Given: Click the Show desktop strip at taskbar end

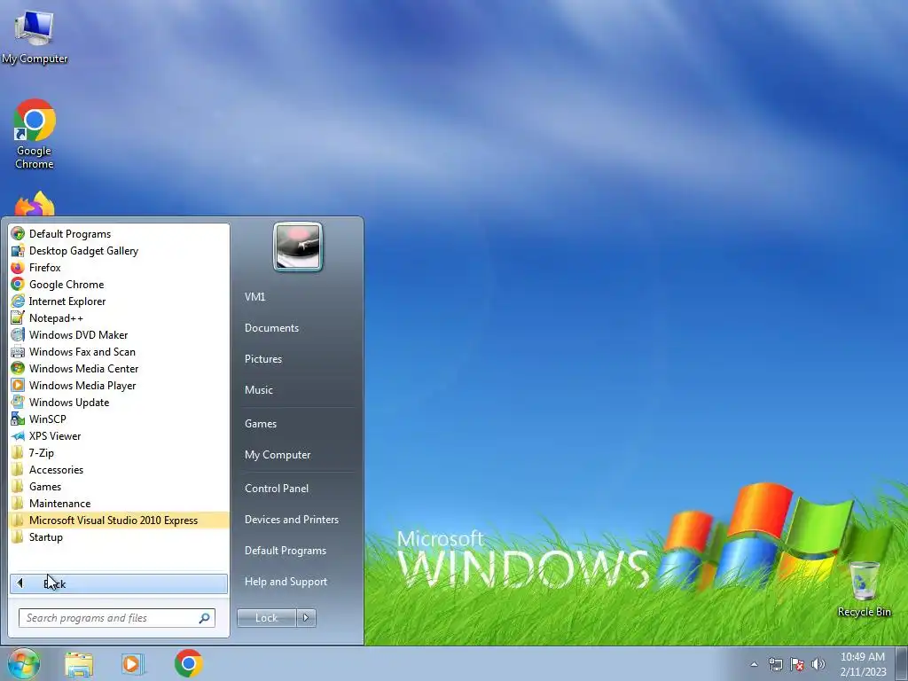Looking at the screenshot, I should point(902,663).
